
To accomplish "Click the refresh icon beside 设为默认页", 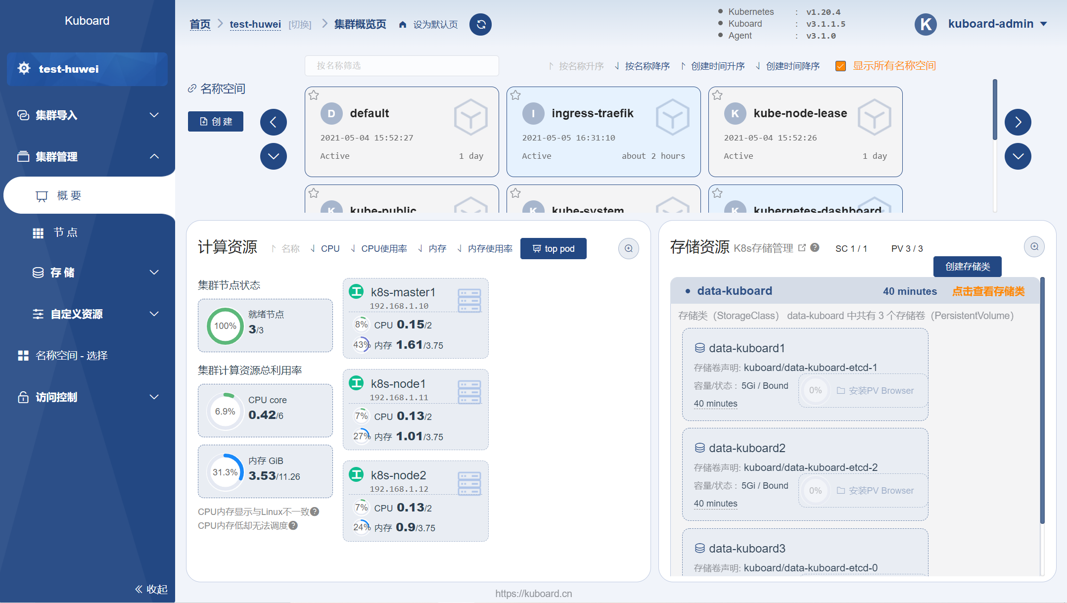I will pyautogui.click(x=480, y=24).
